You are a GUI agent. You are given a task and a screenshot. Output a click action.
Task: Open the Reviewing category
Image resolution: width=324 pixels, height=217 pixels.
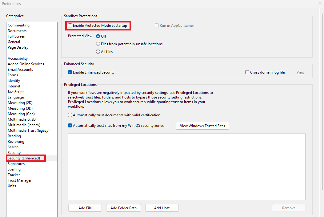(x=16, y=142)
